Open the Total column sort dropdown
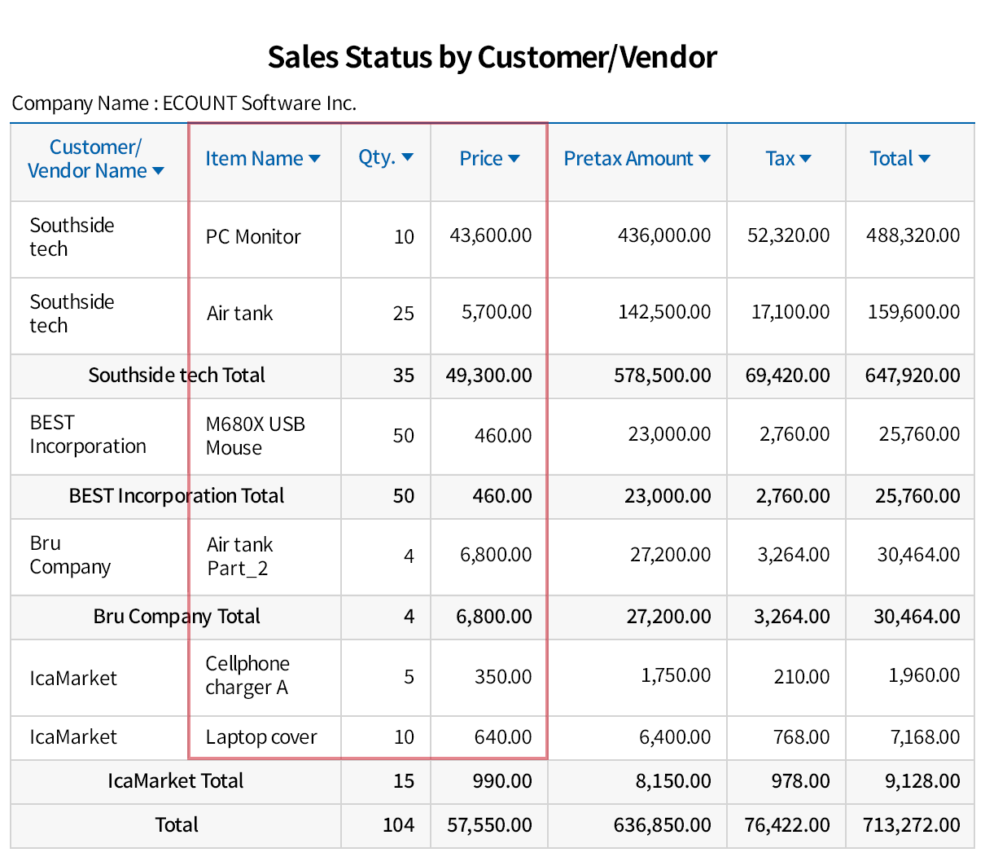 pos(922,159)
